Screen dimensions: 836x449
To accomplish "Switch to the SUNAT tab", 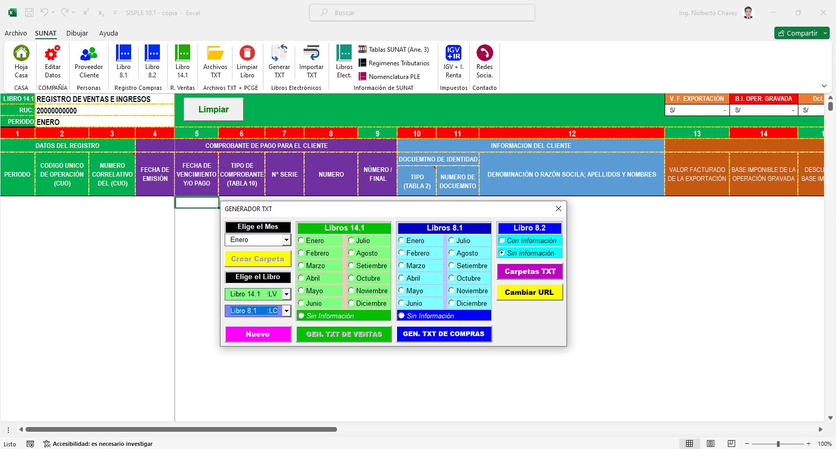I will 45,33.
